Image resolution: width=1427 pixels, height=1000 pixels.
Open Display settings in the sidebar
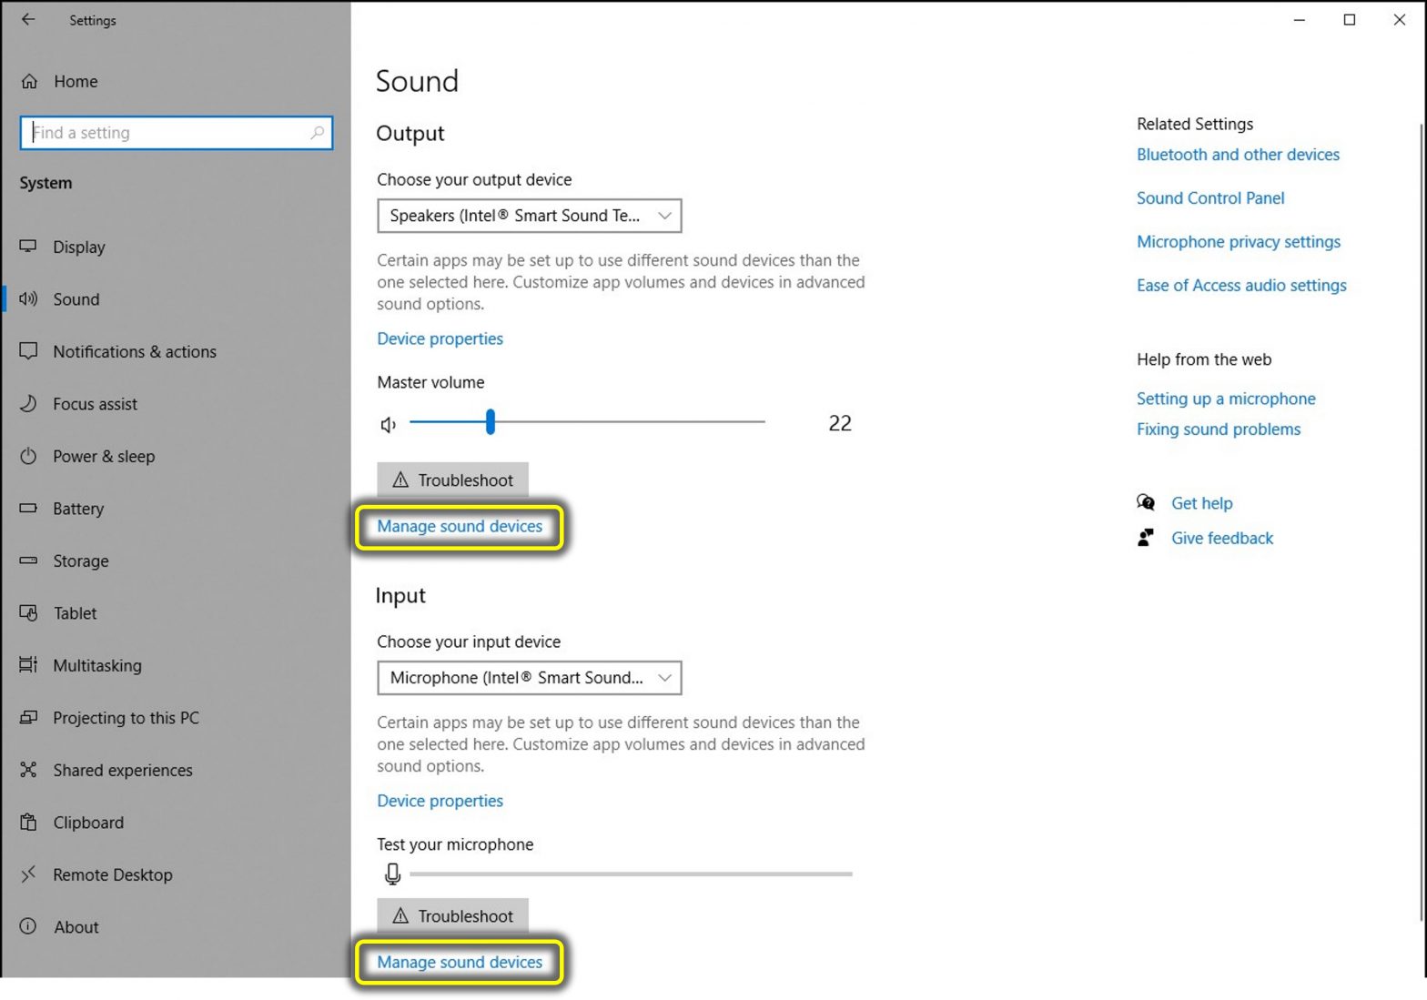click(78, 247)
